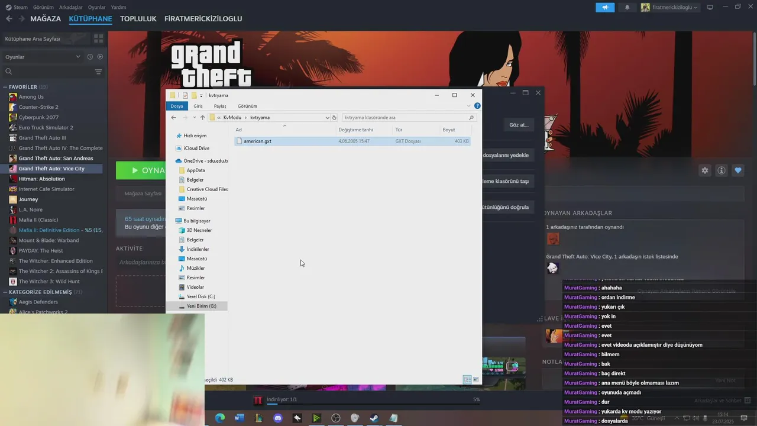Select Grand Theft Auto: San Andreas in library
This screenshot has width=757, height=426.
pos(56,158)
